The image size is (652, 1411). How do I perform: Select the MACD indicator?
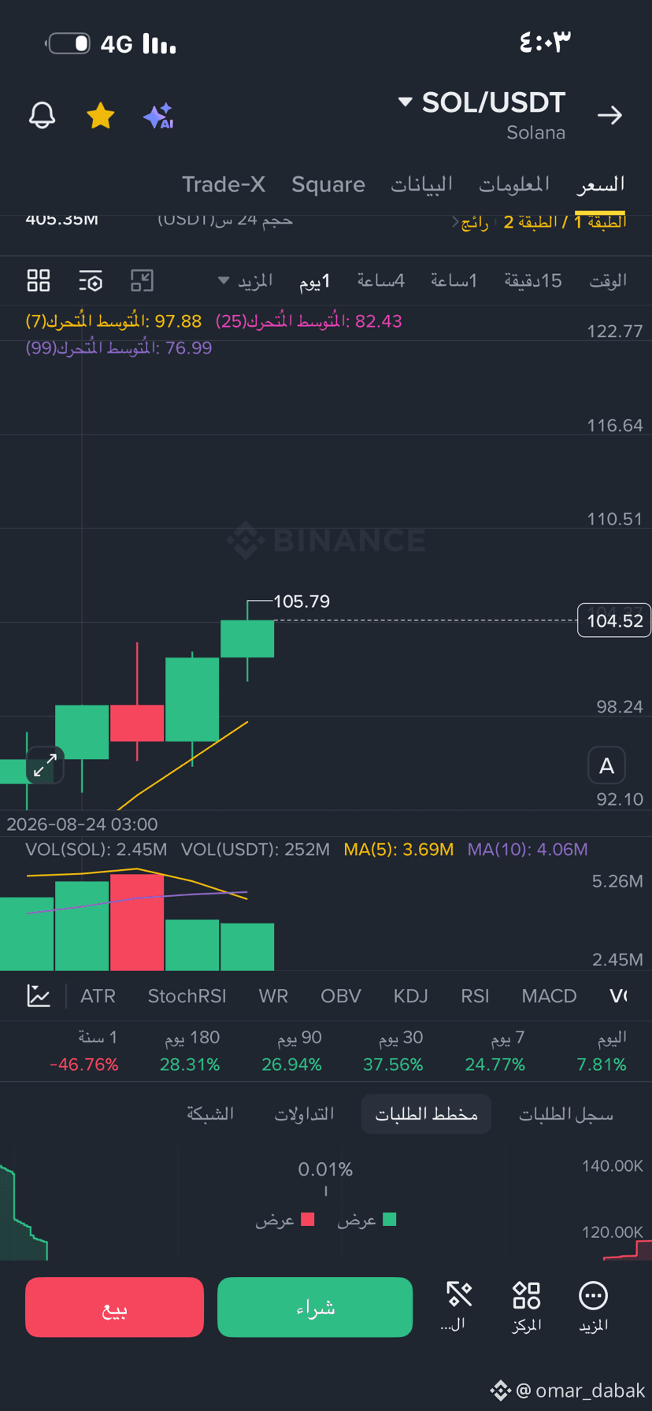pyautogui.click(x=549, y=996)
